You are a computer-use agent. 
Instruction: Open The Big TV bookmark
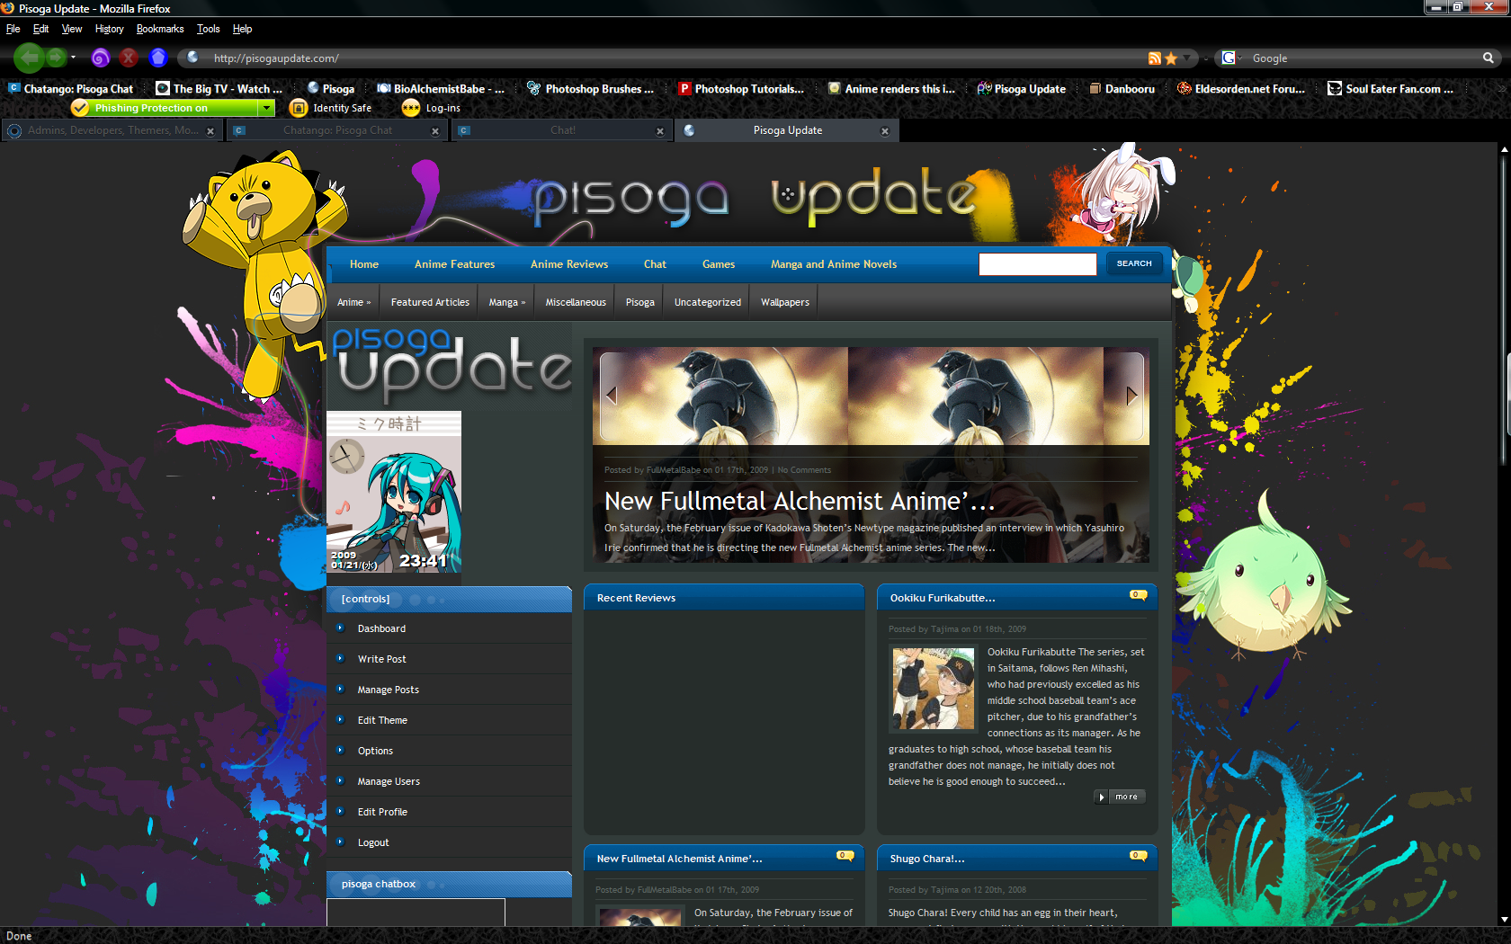click(x=219, y=89)
